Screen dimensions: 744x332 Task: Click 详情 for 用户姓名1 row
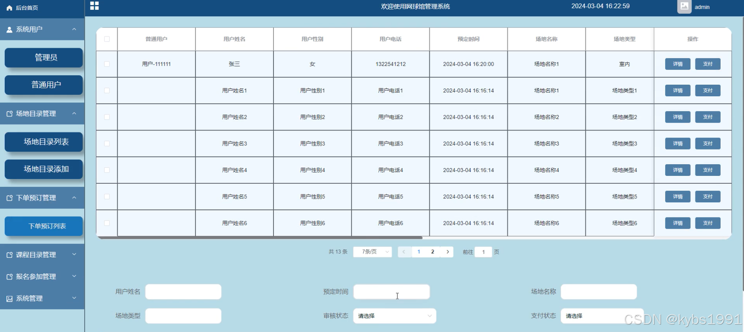pyautogui.click(x=678, y=90)
